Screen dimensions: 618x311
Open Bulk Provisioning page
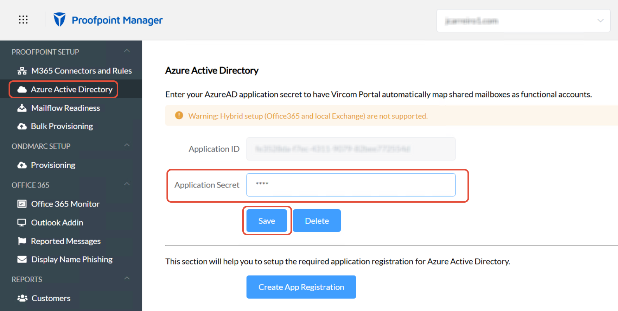(x=71, y=127)
